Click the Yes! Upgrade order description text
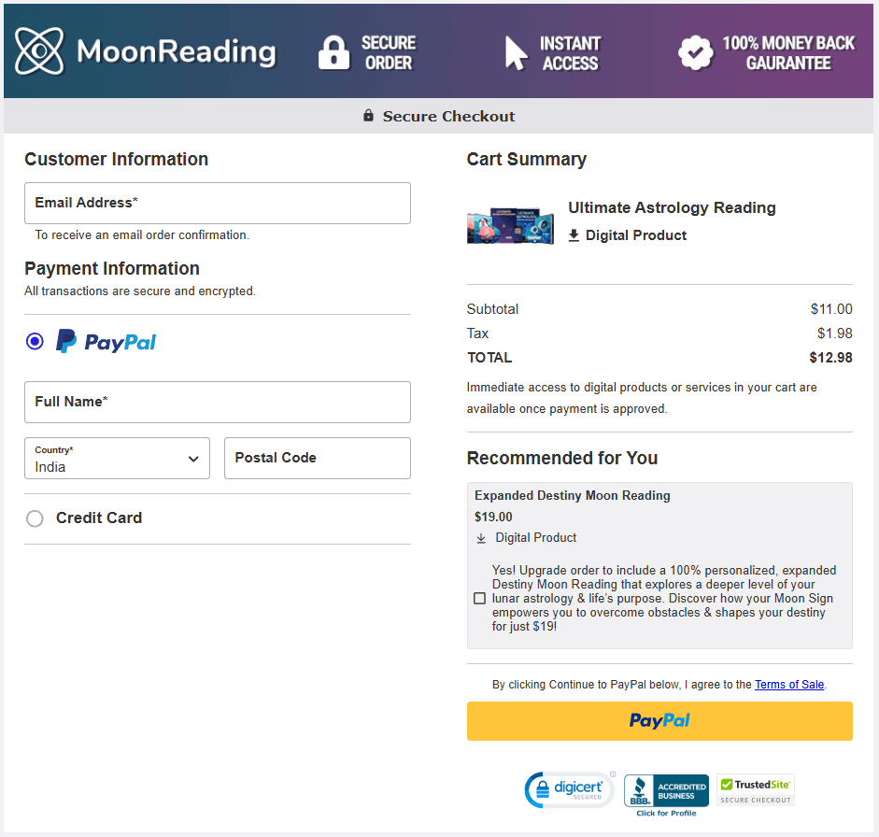The width and height of the screenshot is (879, 837). 664,598
